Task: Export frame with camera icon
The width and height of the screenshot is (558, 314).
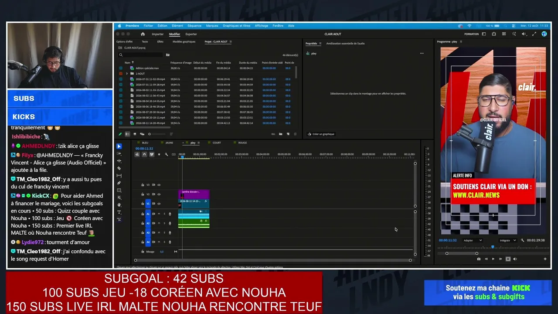Action: [x=479, y=259]
